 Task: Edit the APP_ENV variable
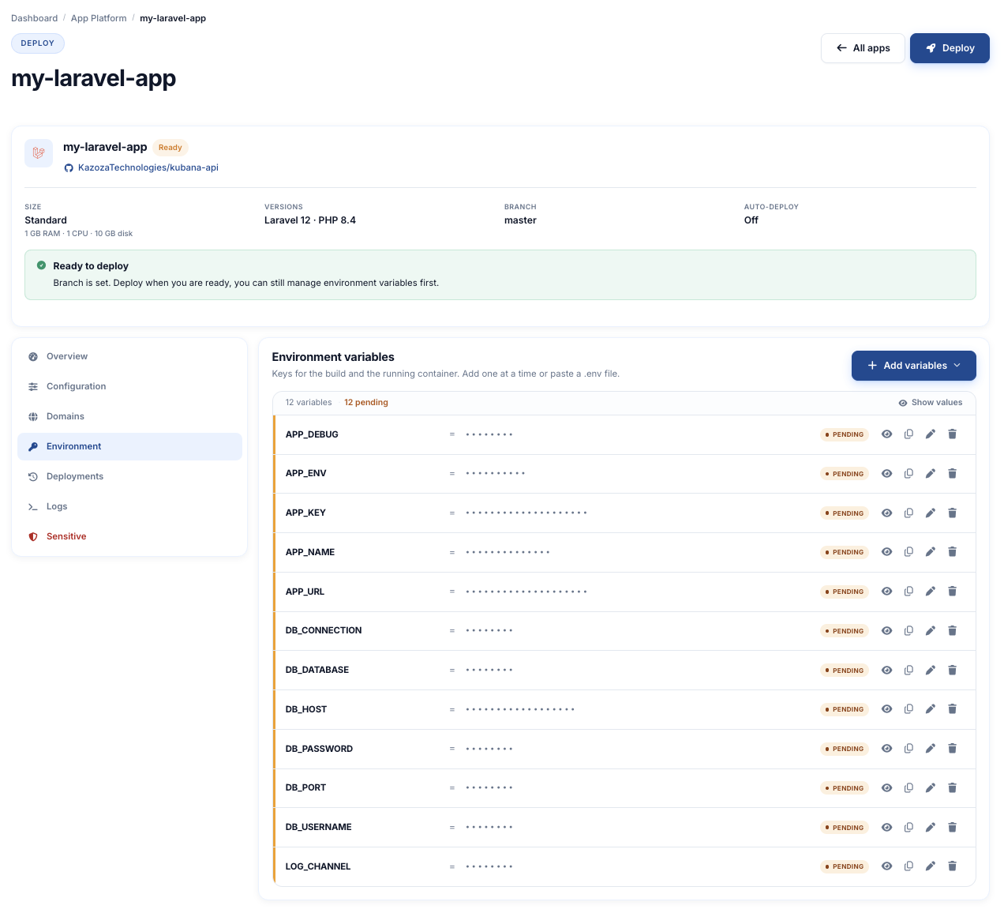coord(931,474)
